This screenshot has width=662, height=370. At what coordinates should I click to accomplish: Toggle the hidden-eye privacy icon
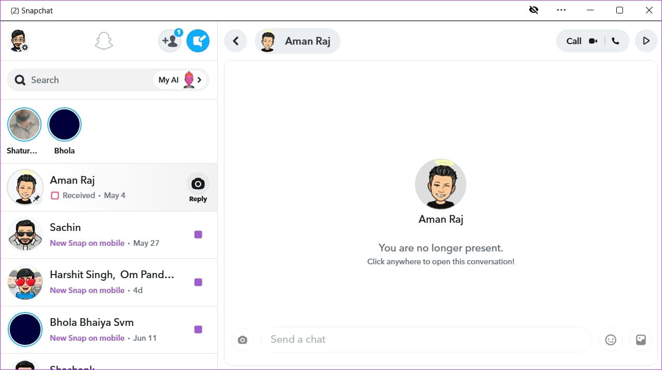(534, 10)
